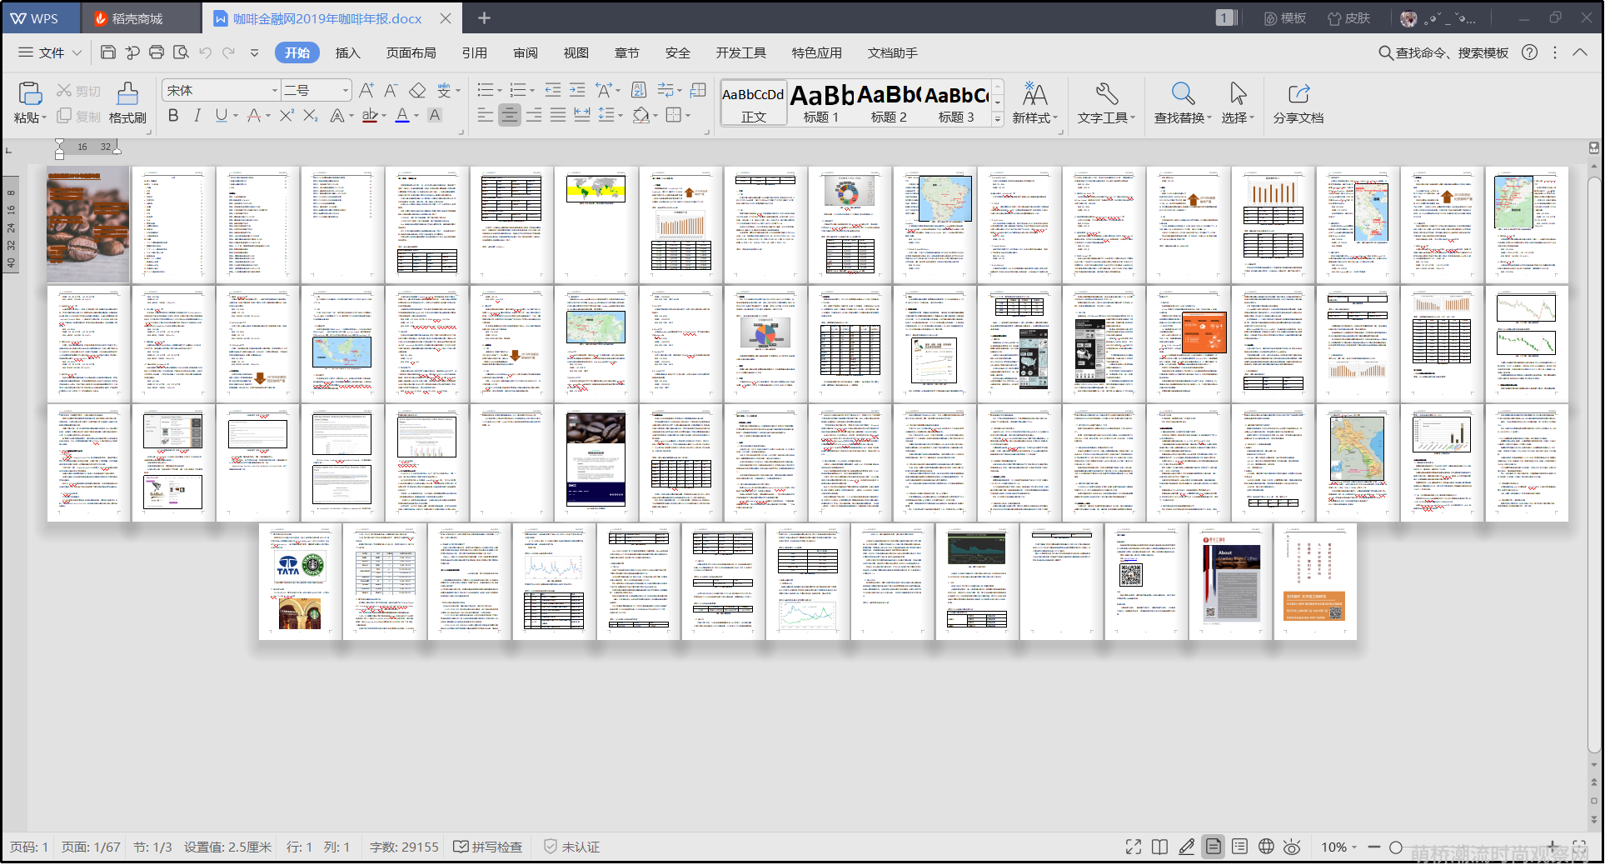Switch to the 审阅 tab
Image resolution: width=1605 pixels, height=865 pixels.
click(x=525, y=52)
